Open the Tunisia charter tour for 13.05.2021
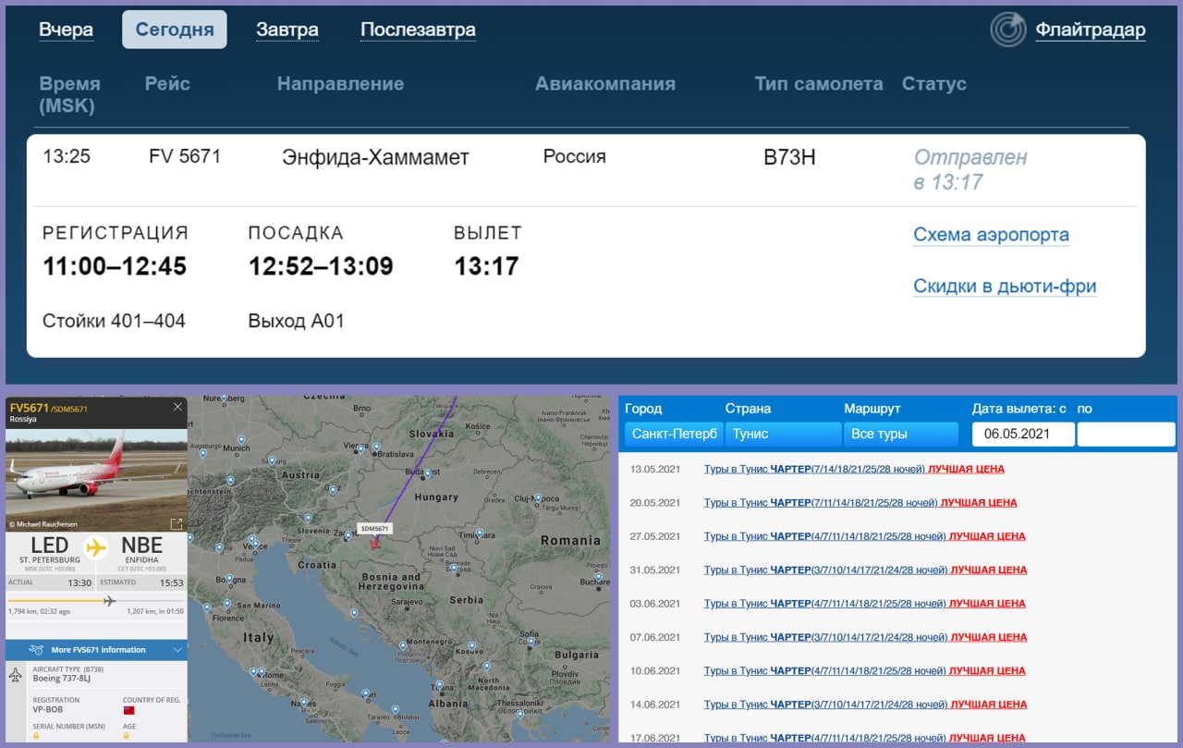1183x748 pixels. point(854,469)
